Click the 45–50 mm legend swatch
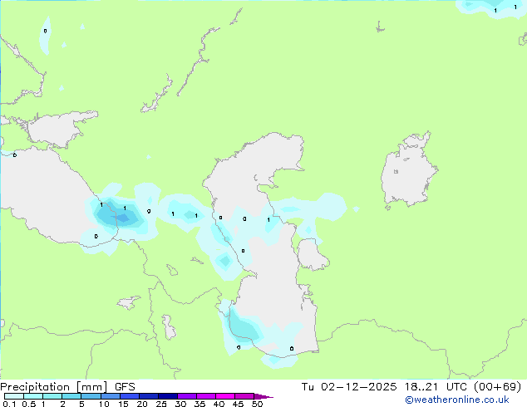The height and width of the screenshot is (407, 527). click(244, 396)
